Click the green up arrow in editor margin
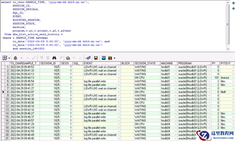 click(x=233, y=3)
